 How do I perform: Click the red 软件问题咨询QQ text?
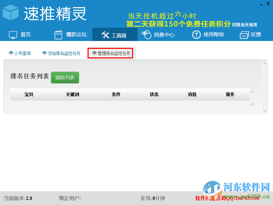coord(227,198)
